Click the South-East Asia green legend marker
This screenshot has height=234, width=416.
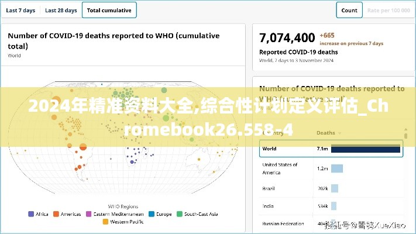coord(180,214)
